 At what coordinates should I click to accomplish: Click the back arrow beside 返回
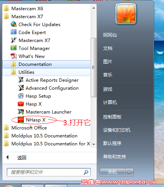click(8, 157)
